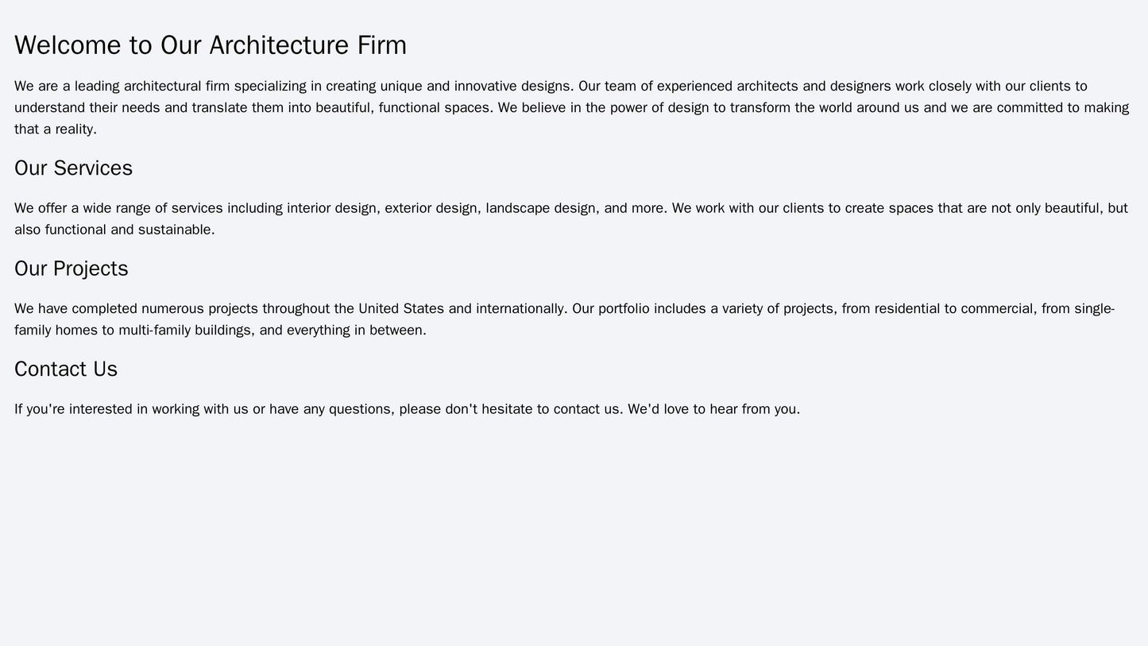Click the 'Welcome to Our Architecture Firm' main heading
The image size is (1148, 646).
211,45
